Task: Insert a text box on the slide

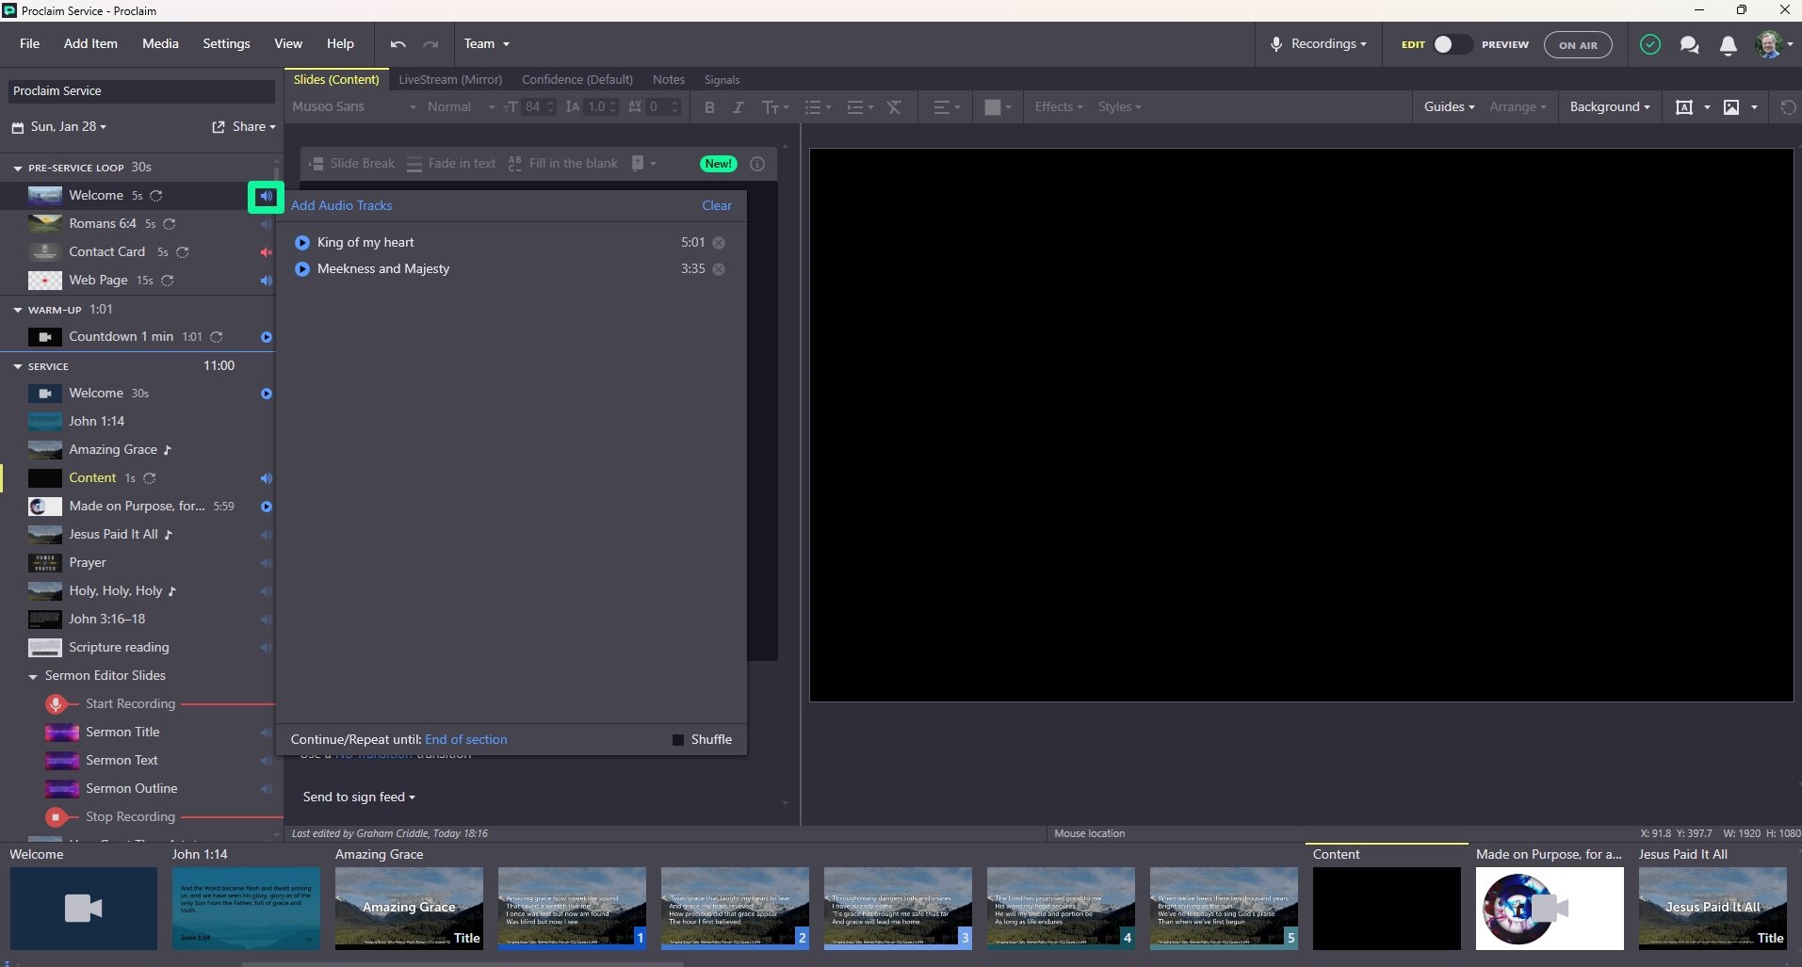Action: [x=1686, y=106]
